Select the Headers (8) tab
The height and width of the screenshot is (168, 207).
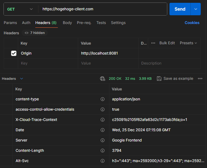point(46,23)
